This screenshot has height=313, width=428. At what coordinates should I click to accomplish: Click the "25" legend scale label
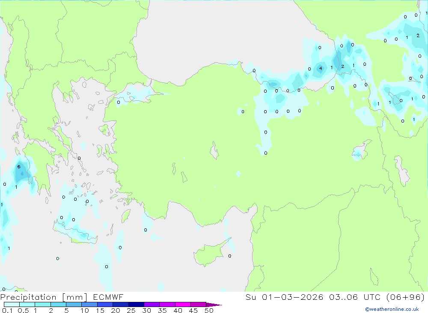(x=131, y=310)
